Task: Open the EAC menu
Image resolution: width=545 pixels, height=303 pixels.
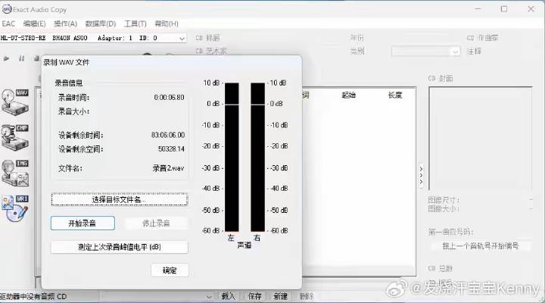Action: tap(8, 23)
